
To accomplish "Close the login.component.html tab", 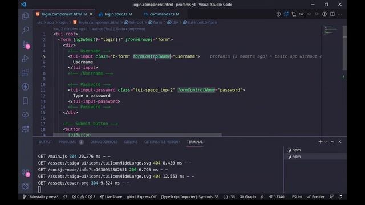I will tap(91, 14).
